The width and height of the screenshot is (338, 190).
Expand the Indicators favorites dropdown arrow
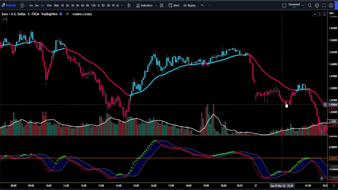pyautogui.click(x=156, y=5)
